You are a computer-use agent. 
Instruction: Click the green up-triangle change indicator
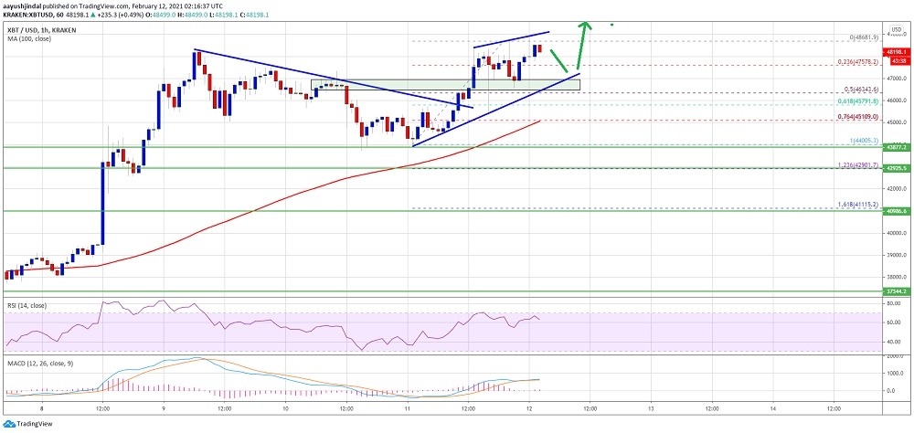tap(92, 15)
